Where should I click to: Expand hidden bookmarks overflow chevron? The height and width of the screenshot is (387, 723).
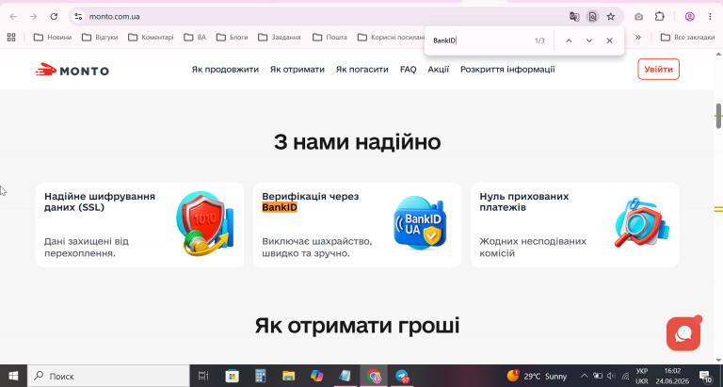pyautogui.click(x=637, y=38)
